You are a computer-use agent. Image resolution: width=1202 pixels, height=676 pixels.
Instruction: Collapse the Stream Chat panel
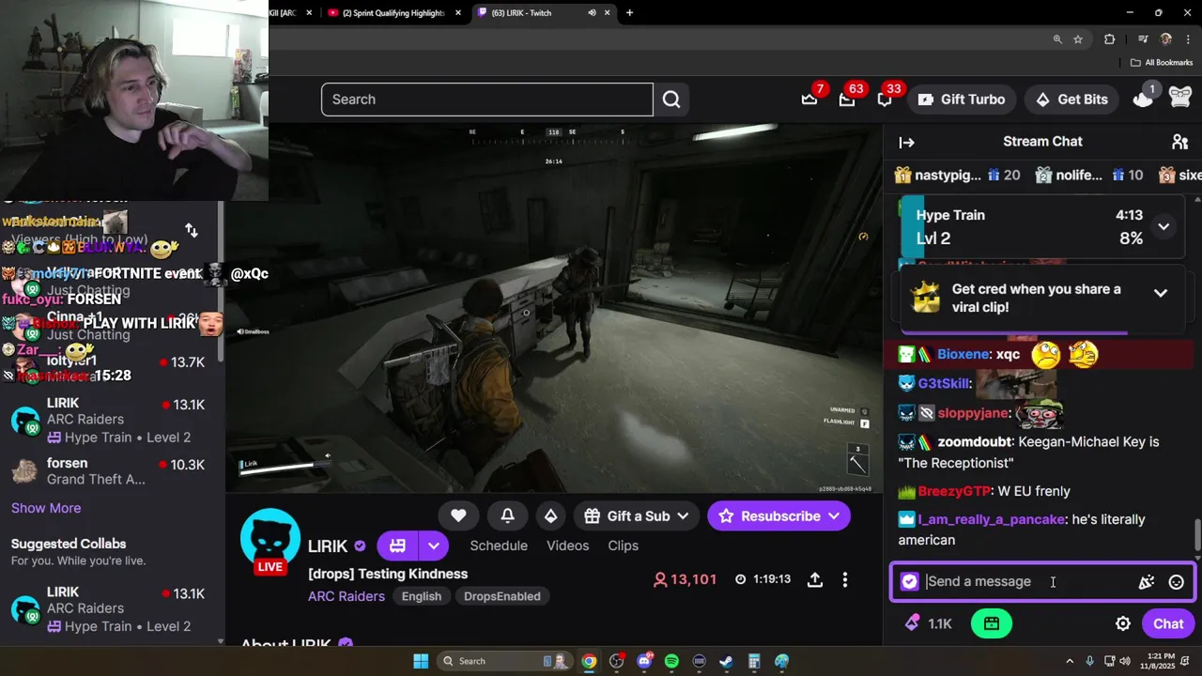906,143
